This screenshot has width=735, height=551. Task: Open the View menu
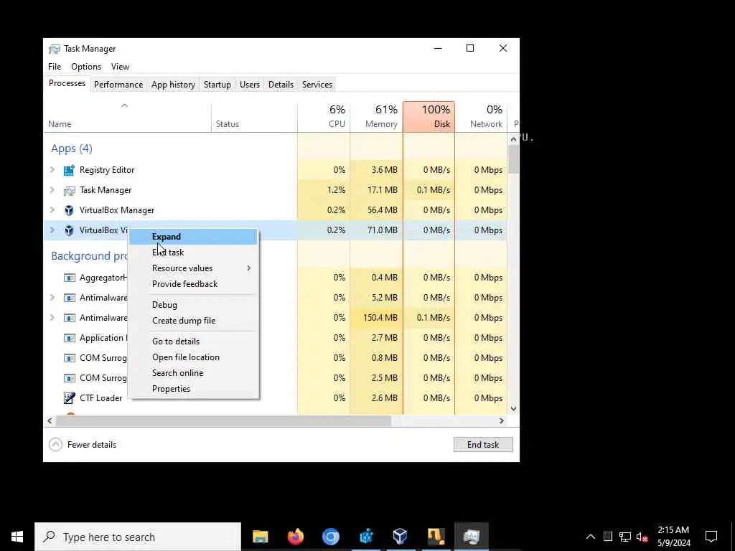click(x=120, y=67)
